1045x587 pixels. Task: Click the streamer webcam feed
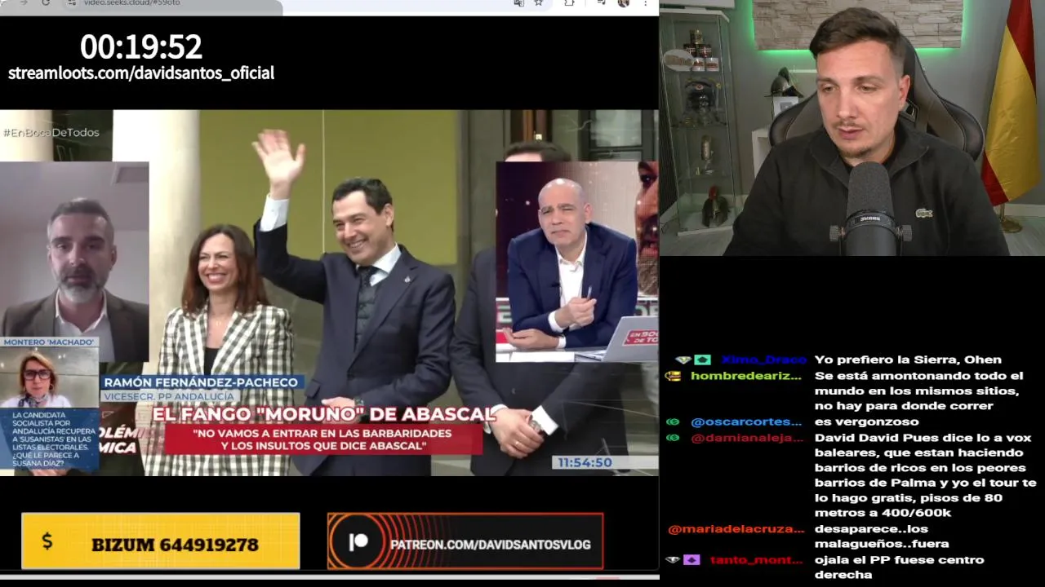click(852, 128)
